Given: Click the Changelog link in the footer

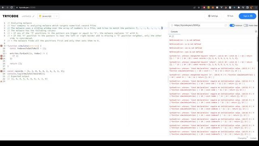Looking at the screenshot, I should coord(242,138).
